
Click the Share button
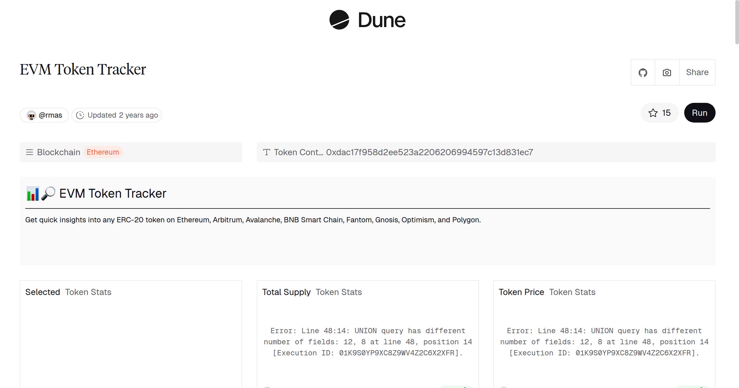pos(697,72)
